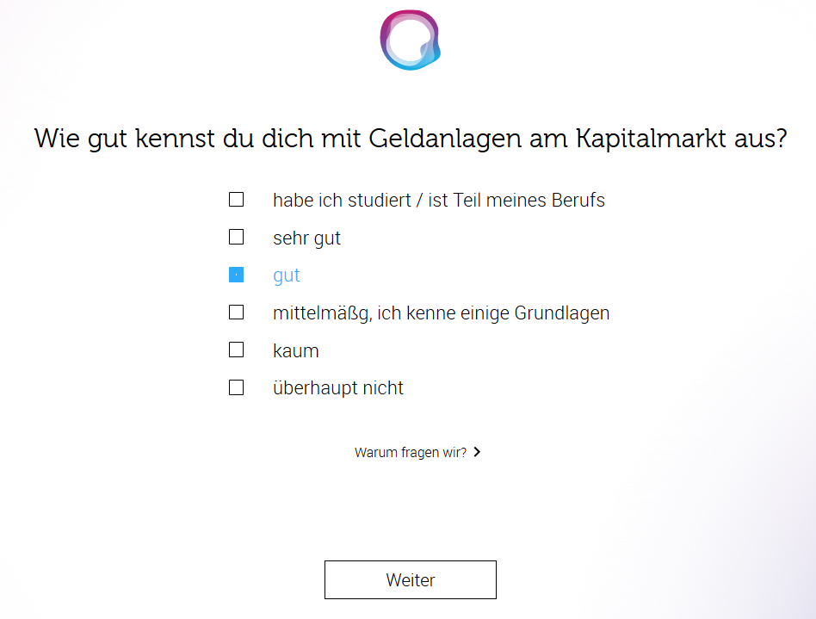Check 'überhaupt nicht'
816x619 pixels.
pos(236,387)
